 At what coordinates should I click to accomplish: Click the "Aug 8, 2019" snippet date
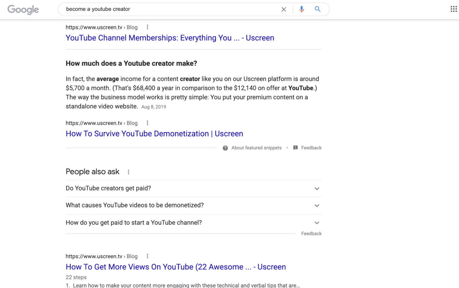click(x=154, y=107)
